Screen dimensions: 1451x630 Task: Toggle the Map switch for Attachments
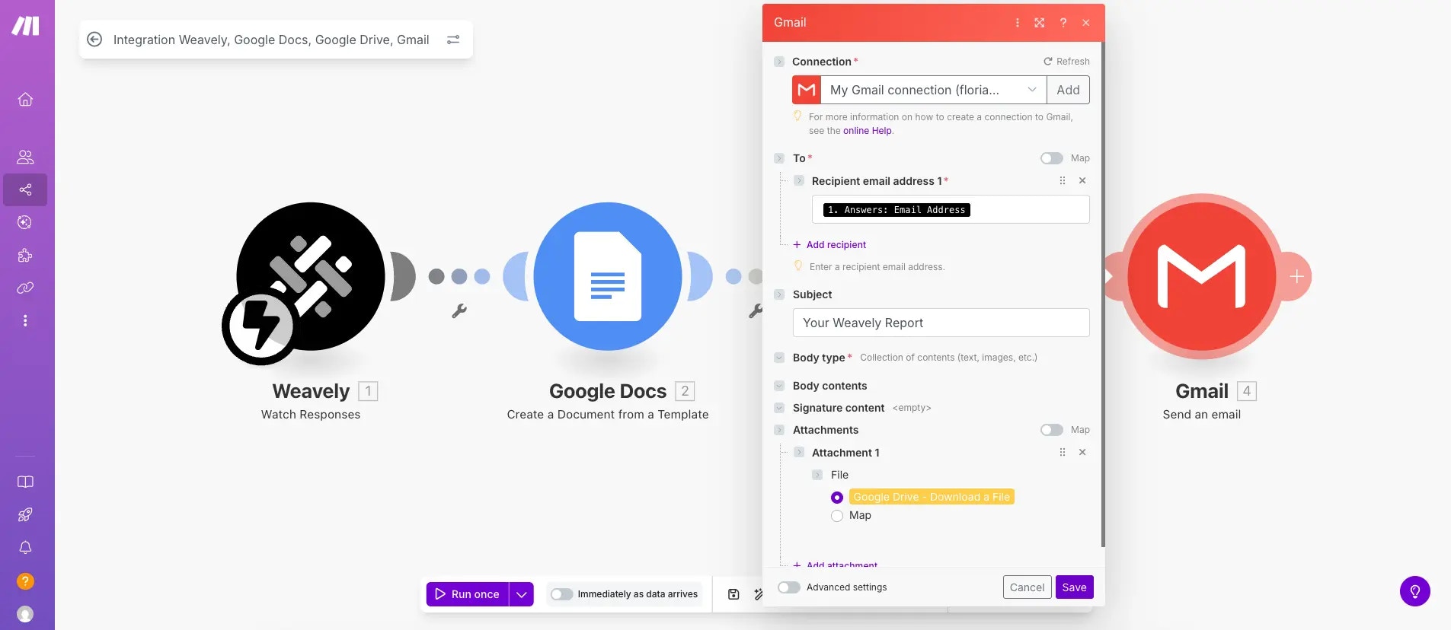(x=1052, y=430)
